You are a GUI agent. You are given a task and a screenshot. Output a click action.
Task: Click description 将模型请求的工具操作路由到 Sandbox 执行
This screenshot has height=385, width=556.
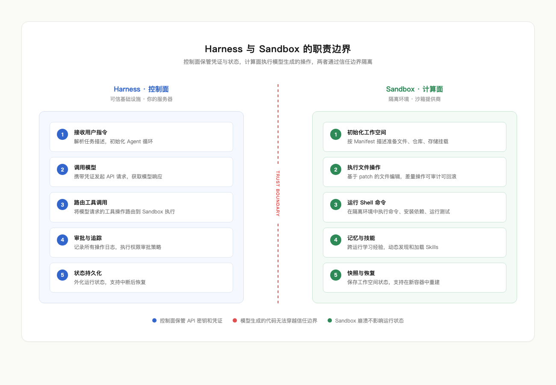click(x=124, y=212)
